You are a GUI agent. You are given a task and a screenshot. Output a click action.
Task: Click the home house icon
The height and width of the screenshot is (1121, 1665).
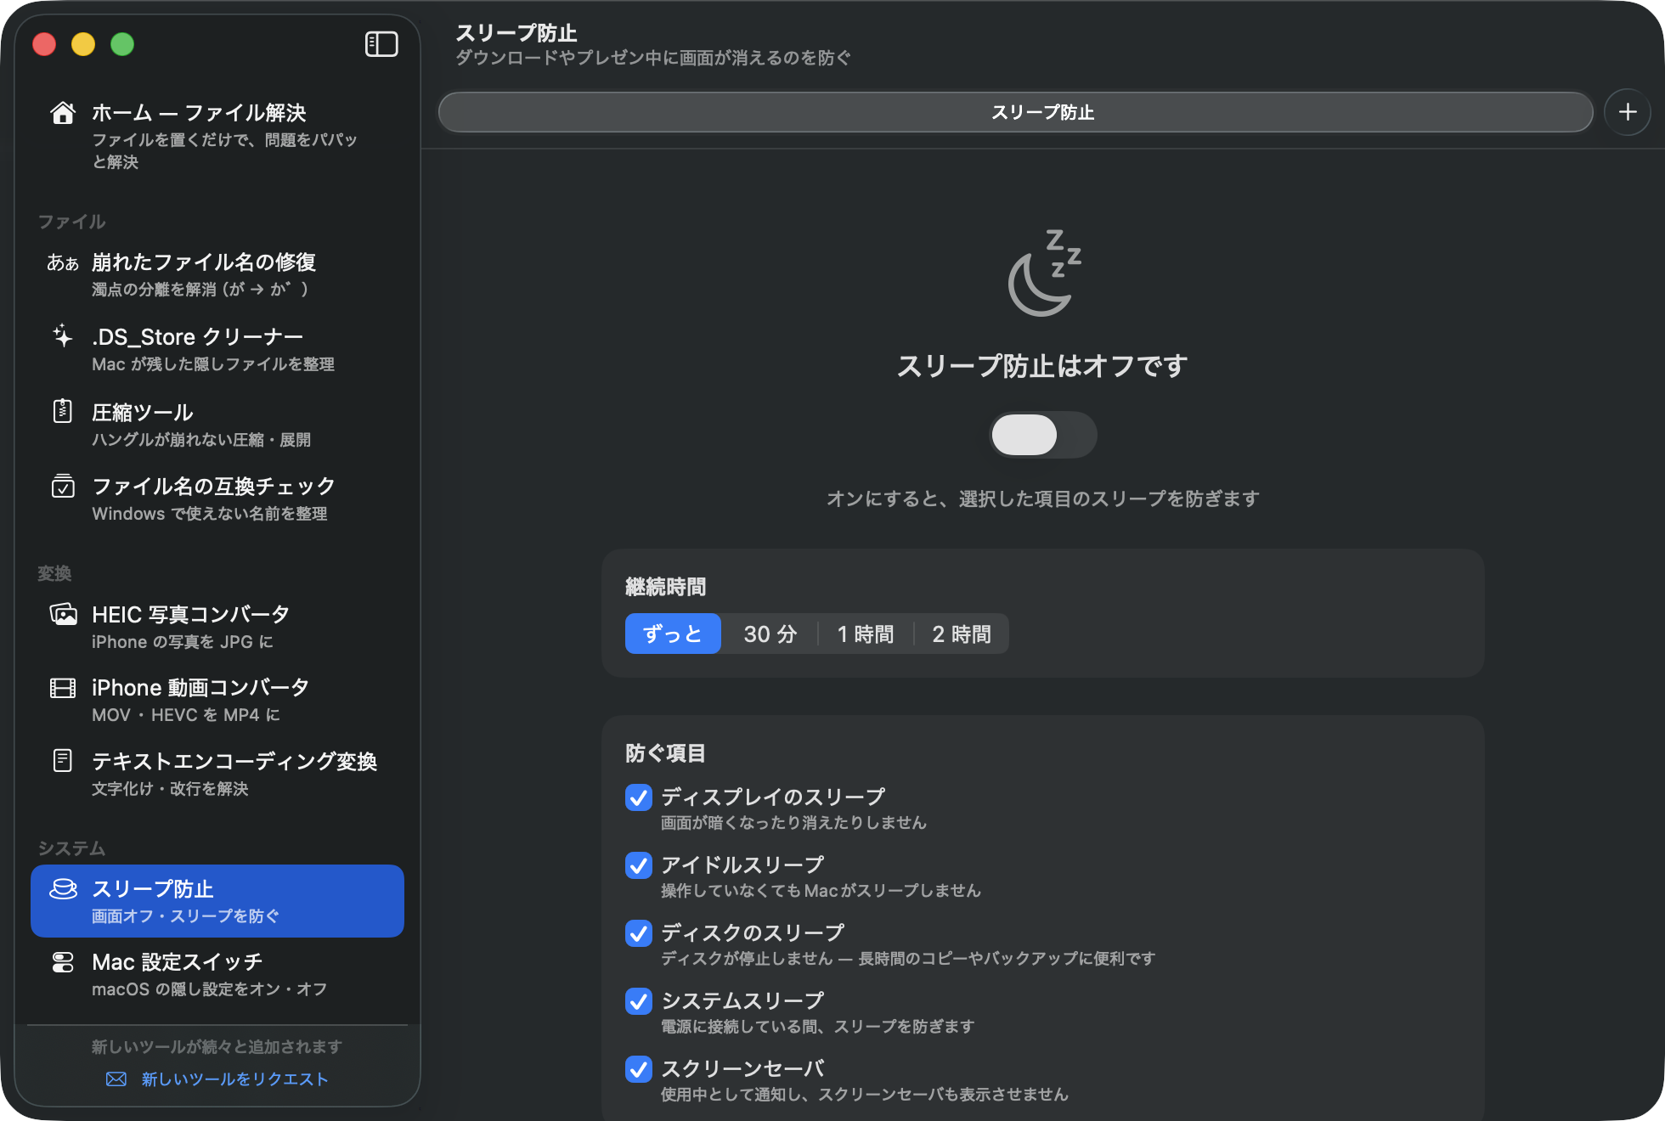tap(63, 113)
